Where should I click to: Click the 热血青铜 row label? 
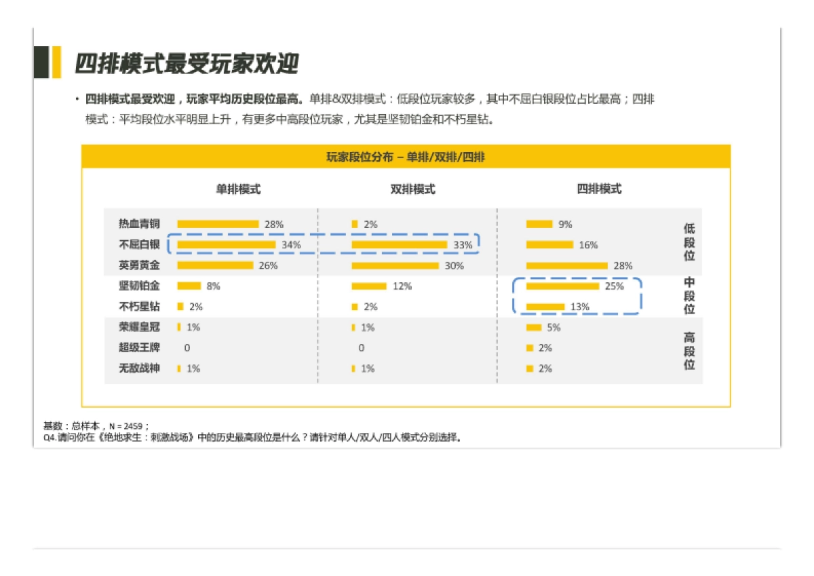[x=139, y=224]
